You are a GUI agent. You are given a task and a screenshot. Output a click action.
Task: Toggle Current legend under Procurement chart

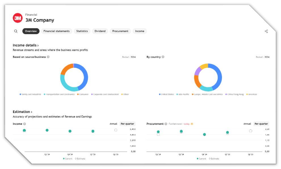pos(202,159)
